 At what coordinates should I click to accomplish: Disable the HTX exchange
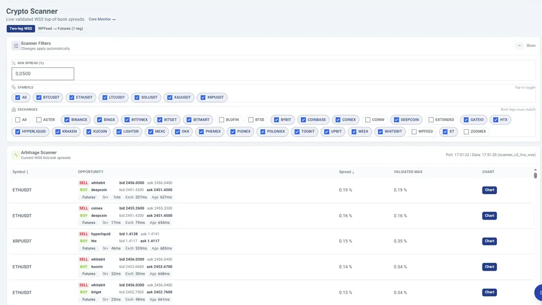[495, 120]
